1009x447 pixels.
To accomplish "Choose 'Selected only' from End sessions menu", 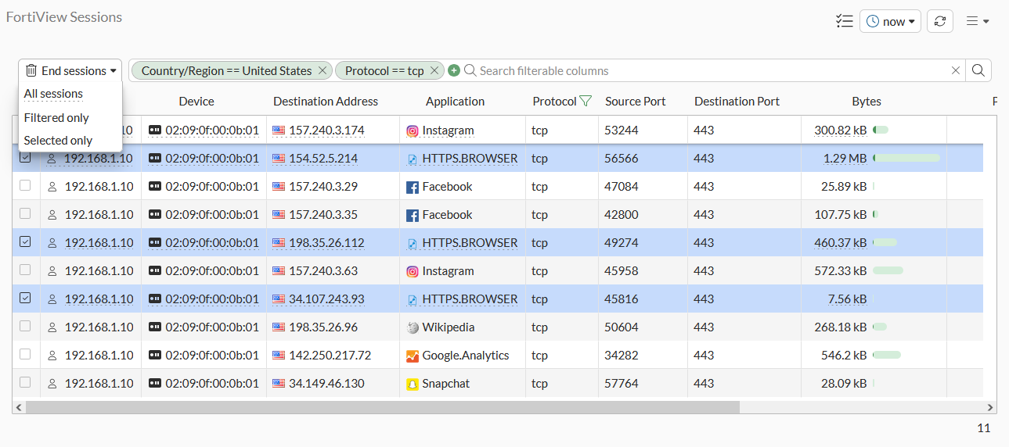I will pos(58,141).
